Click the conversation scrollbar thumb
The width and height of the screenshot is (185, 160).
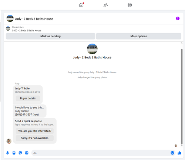(x=182, y=96)
